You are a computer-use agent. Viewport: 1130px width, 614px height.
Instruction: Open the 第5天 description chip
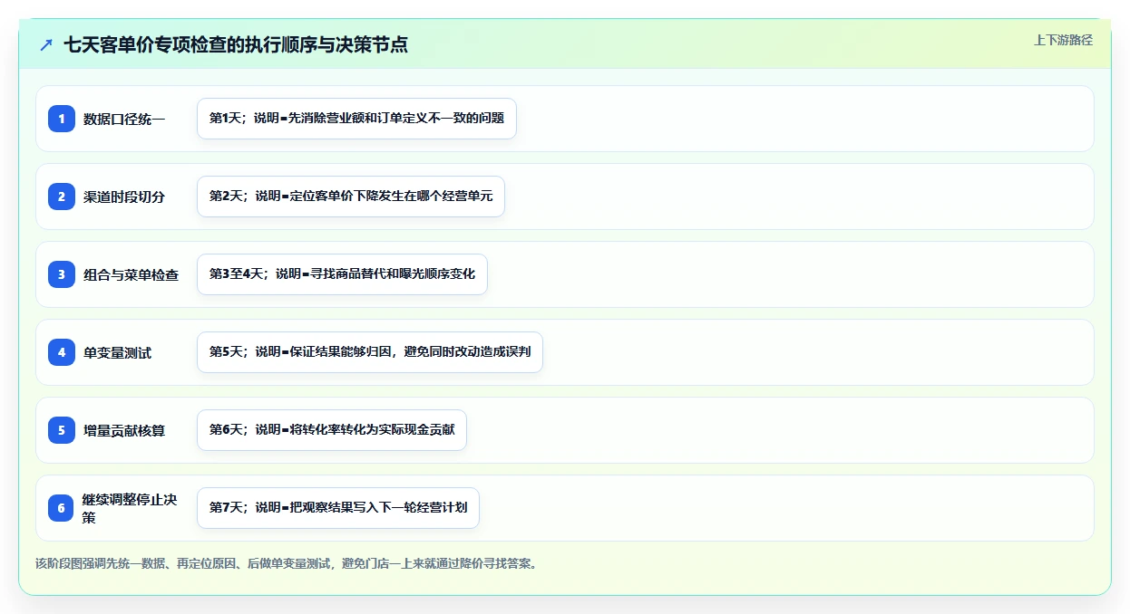(370, 352)
